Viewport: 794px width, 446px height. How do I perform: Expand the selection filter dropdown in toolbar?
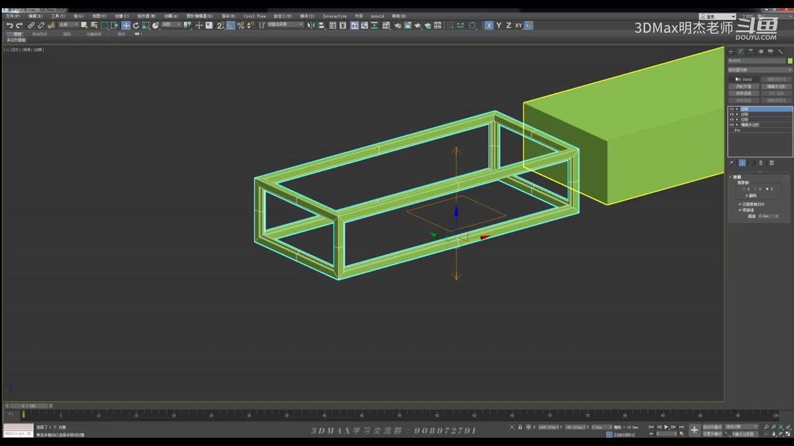click(68, 25)
